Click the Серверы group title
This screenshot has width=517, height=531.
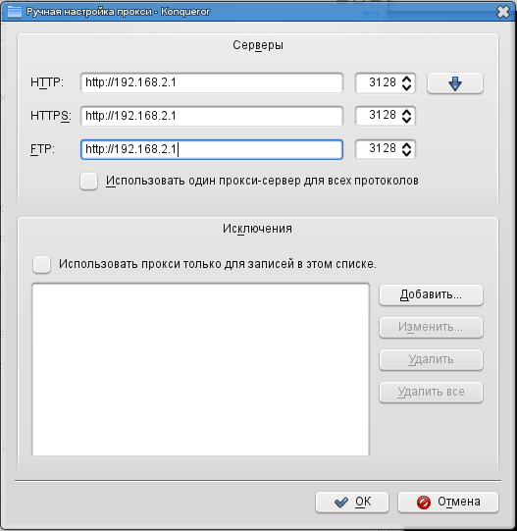(x=258, y=45)
